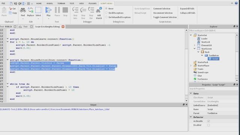The height and width of the screenshot is (135, 240).
Task: Click the Pause test icon
Action: click(x=57, y=10)
